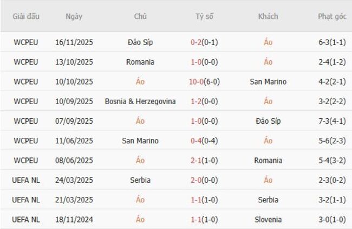Click the 'Phạt góc' column header
The width and height of the screenshot is (352, 229).
(332, 16)
